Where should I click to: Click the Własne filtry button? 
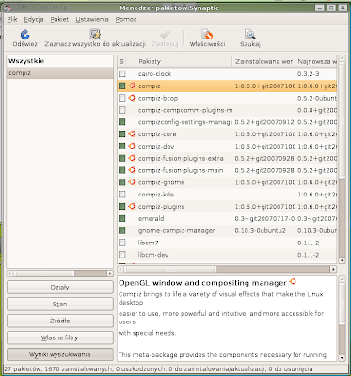click(59, 337)
